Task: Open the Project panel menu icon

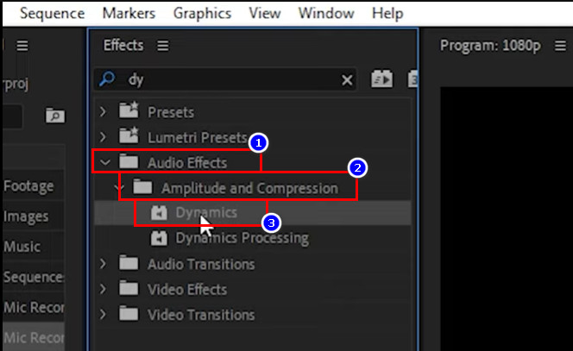Action: click(x=22, y=46)
